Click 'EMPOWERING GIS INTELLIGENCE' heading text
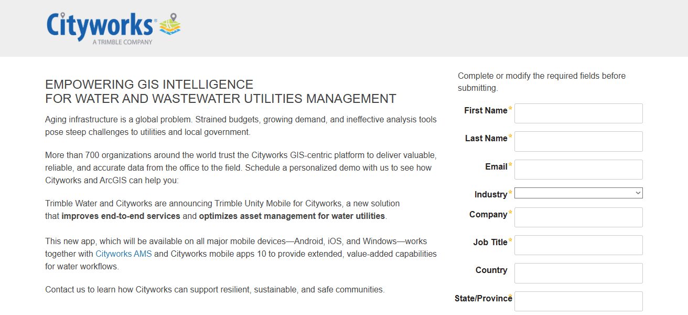688x315 pixels. click(149, 85)
